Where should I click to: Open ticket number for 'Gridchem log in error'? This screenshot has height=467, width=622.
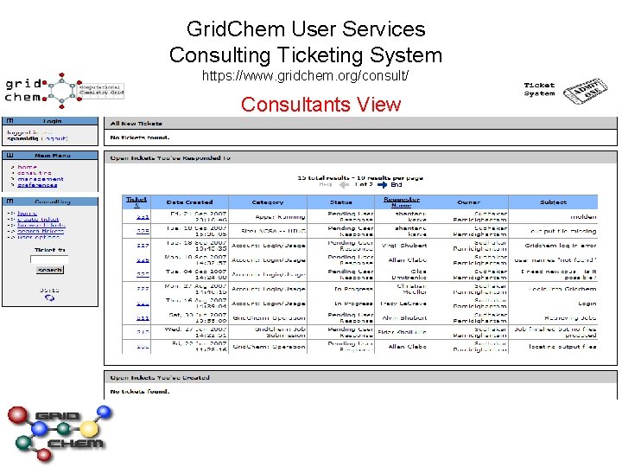pos(143,246)
